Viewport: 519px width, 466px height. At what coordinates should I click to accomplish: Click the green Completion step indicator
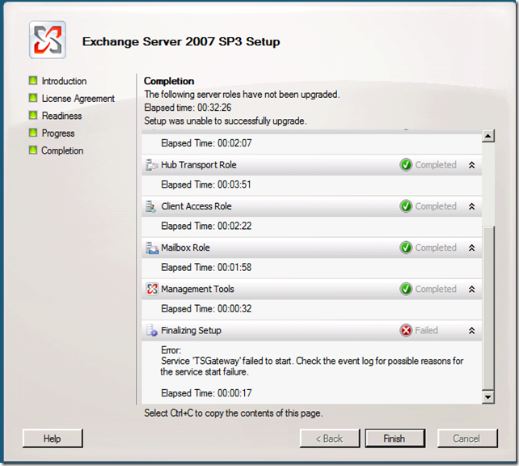coord(33,150)
